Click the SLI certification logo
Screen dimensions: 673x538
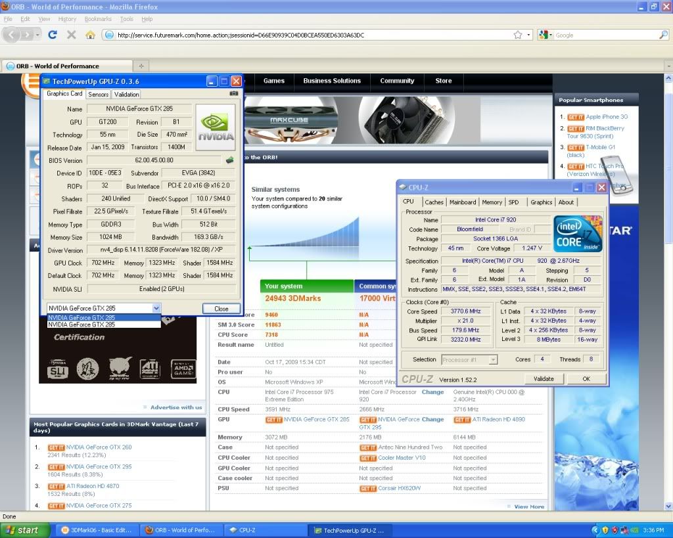(x=58, y=369)
